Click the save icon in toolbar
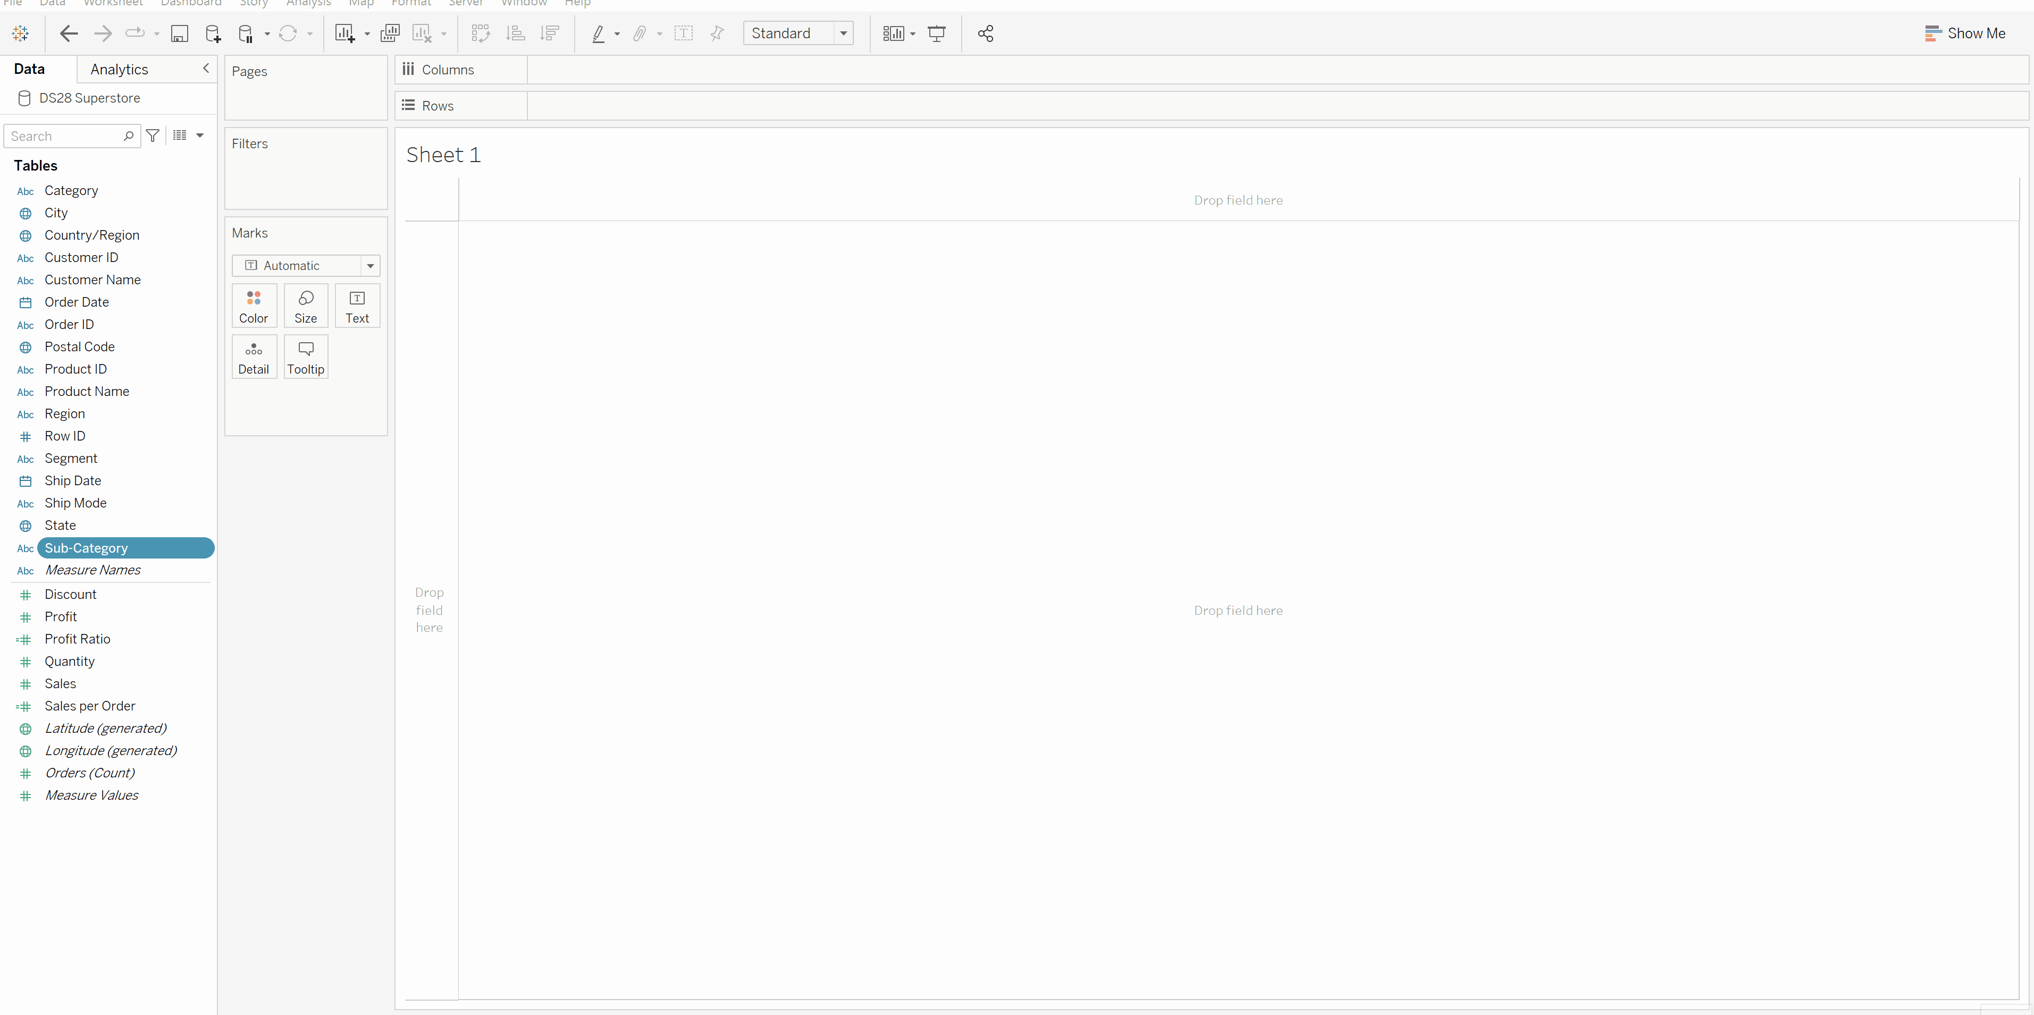Screen dimensions: 2034x1015 pos(179,33)
